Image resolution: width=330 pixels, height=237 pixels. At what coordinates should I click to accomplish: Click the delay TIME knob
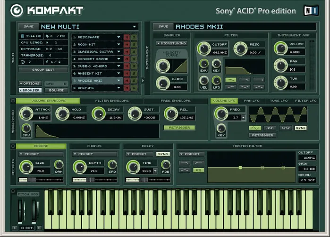pos(133,167)
